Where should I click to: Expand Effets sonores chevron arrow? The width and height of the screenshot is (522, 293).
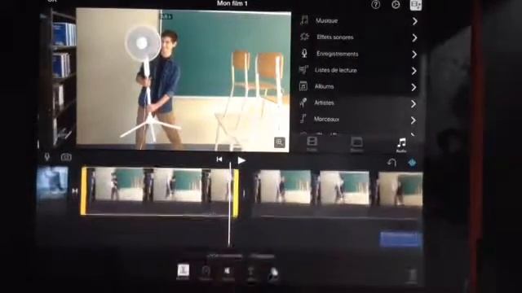point(414,38)
